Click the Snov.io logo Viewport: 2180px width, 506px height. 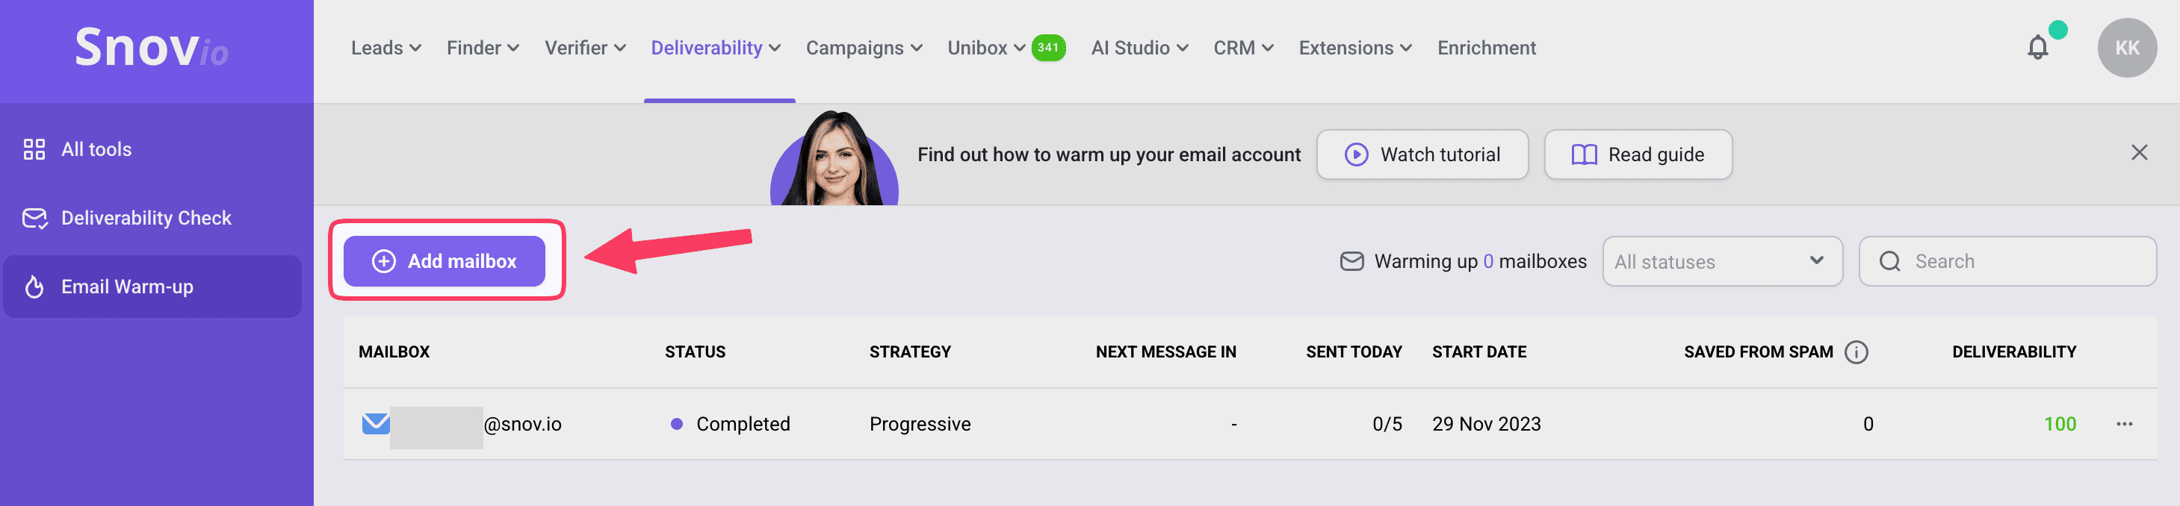(152, 49)
